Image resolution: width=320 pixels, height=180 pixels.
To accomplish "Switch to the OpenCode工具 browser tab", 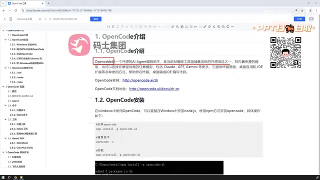I will point(25,3).
